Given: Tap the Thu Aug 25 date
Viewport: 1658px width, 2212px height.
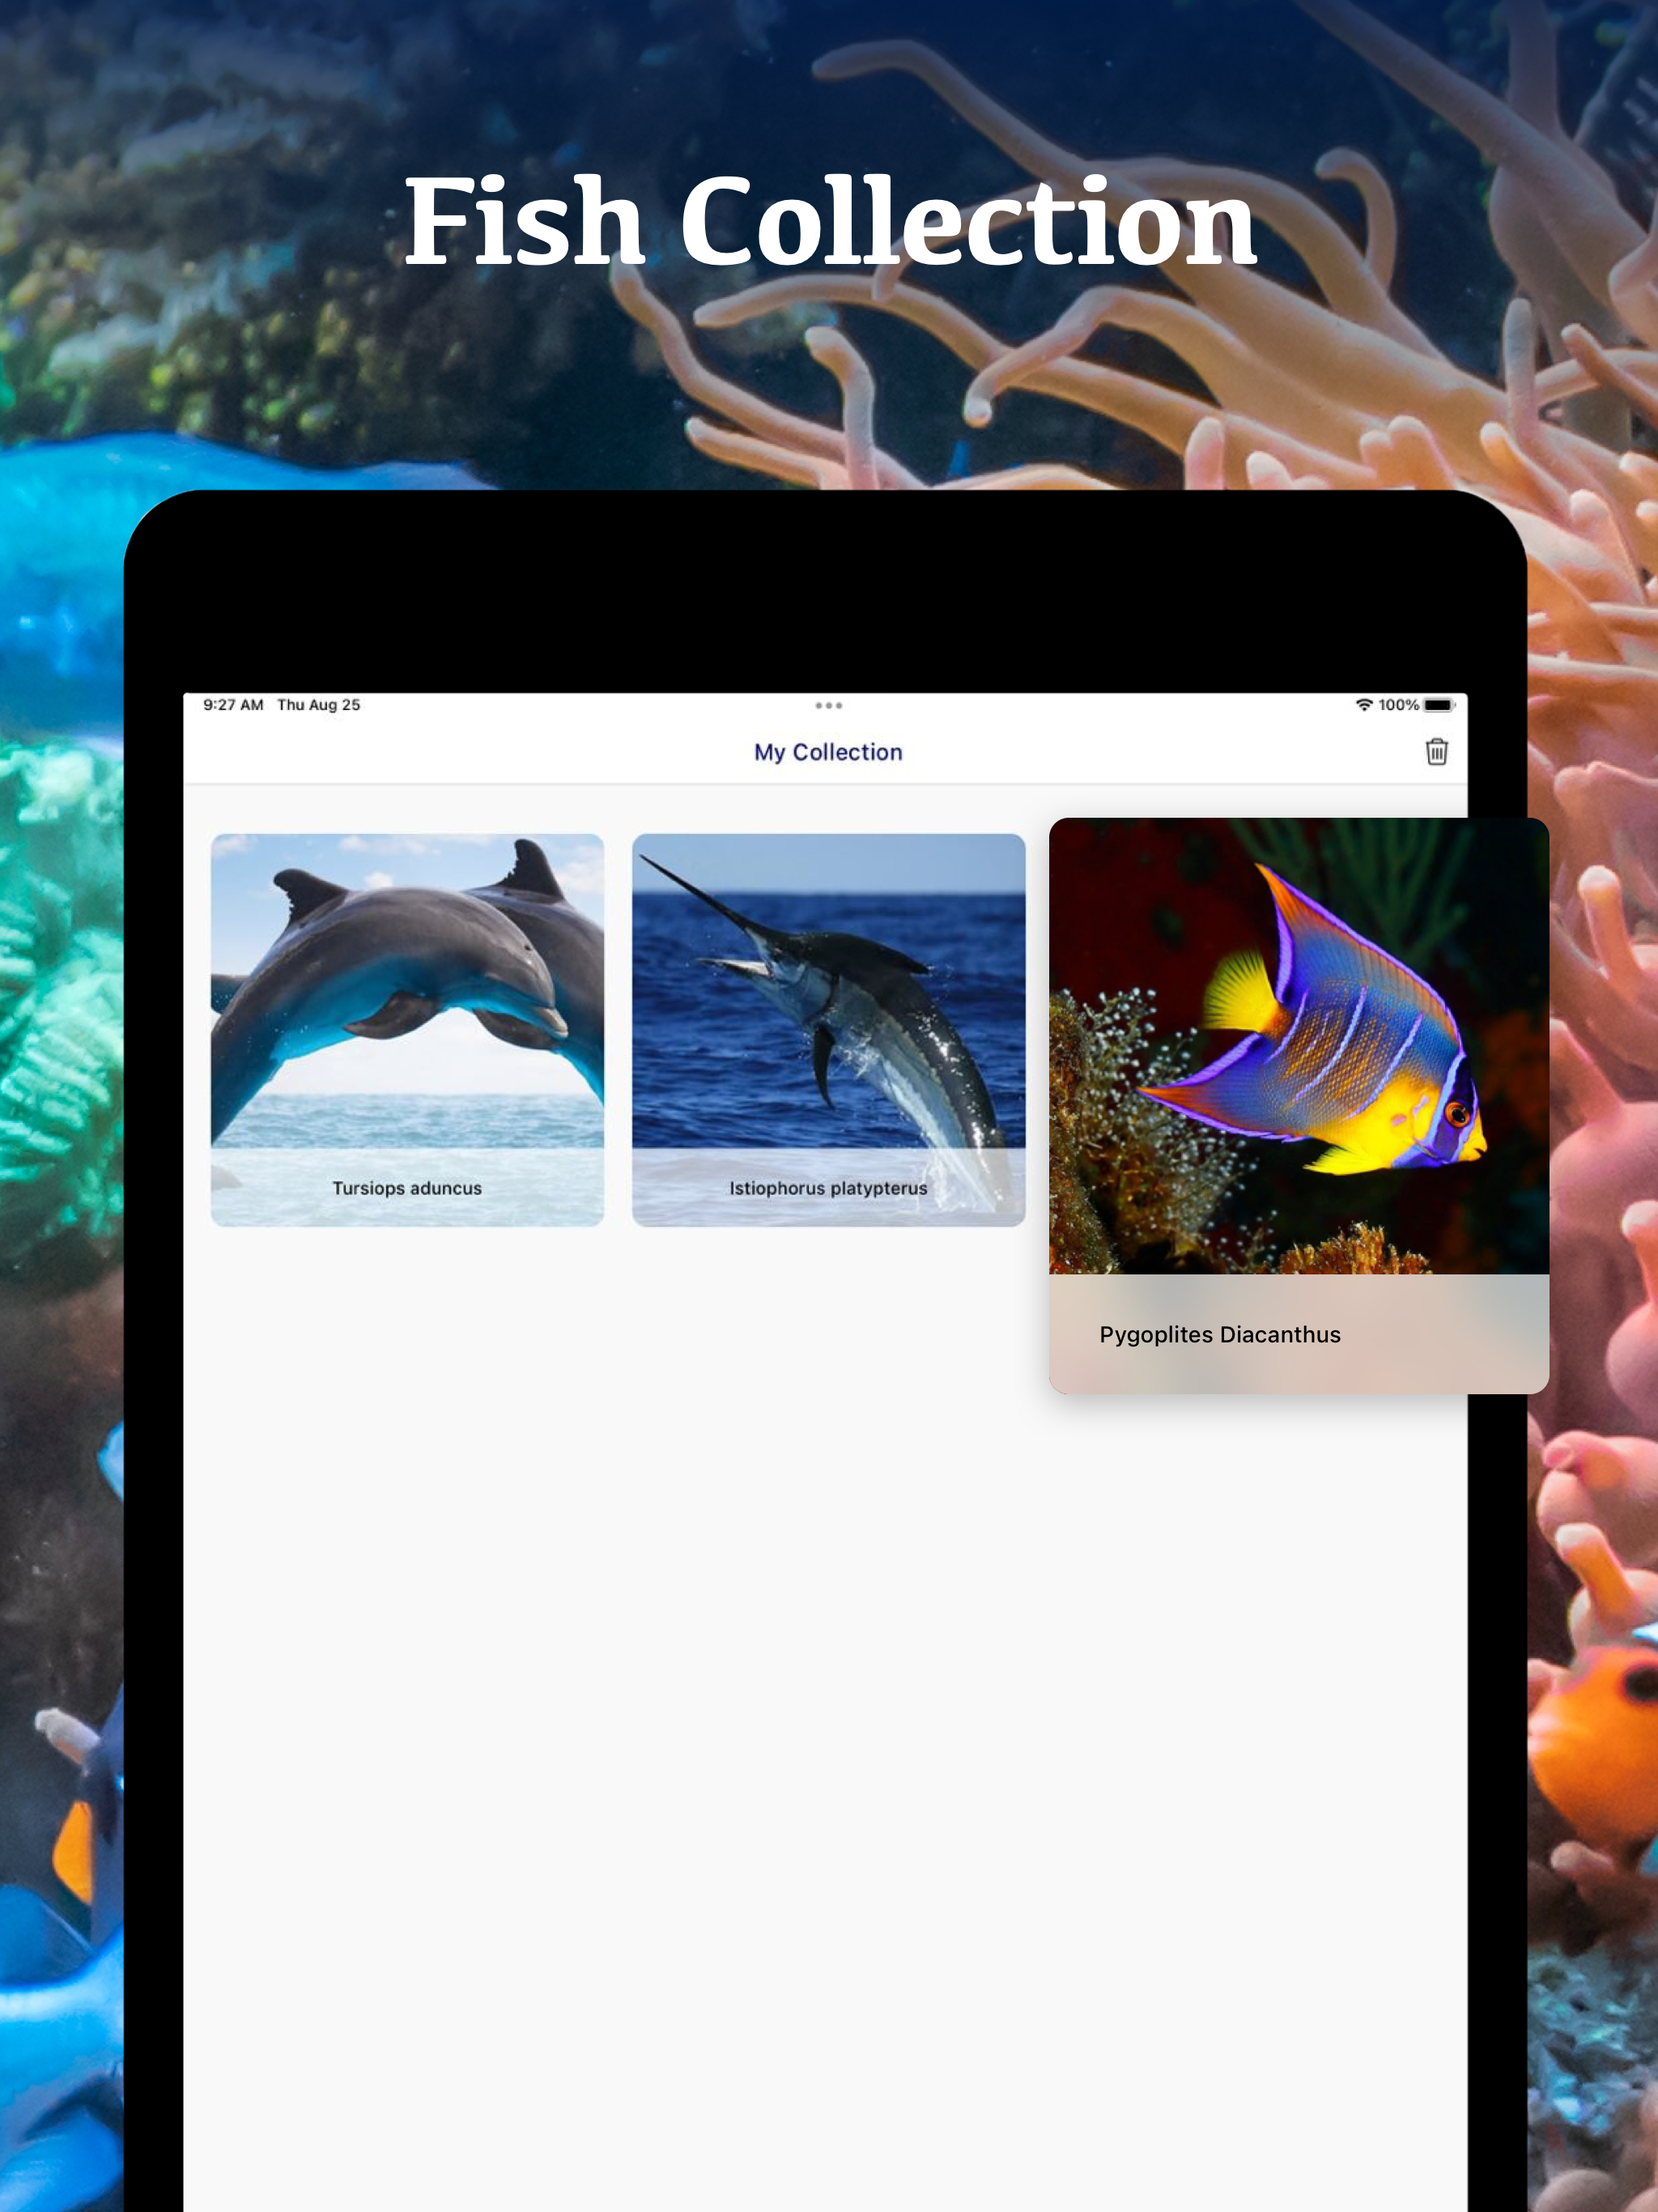Looking at the screenshot, I should 318,705.
